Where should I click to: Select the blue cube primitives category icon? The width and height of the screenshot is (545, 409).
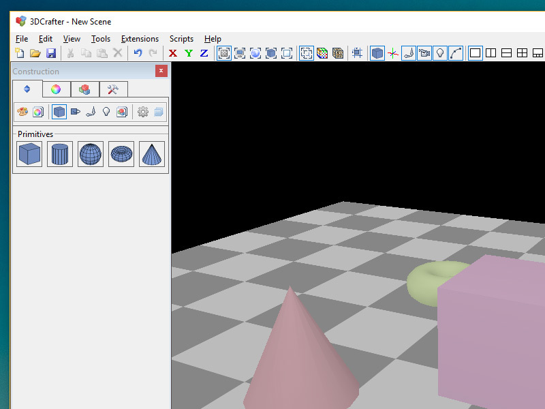59,112
